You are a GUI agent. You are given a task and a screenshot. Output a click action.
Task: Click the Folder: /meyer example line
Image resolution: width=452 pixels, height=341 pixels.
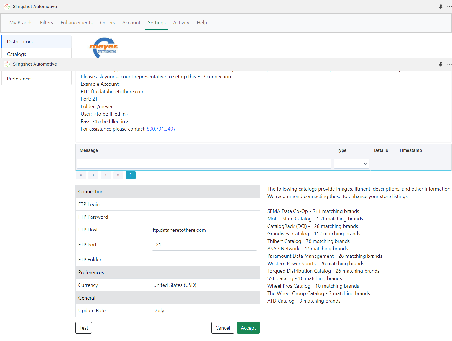point(97,106)
